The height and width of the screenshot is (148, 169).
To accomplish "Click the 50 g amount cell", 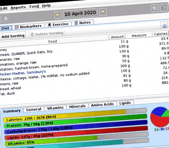I will 126,61.
